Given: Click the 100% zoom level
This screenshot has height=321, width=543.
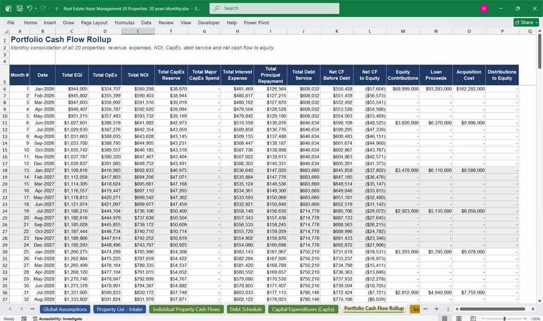Looking at the screenshot, I should click(x=535, y=319).
